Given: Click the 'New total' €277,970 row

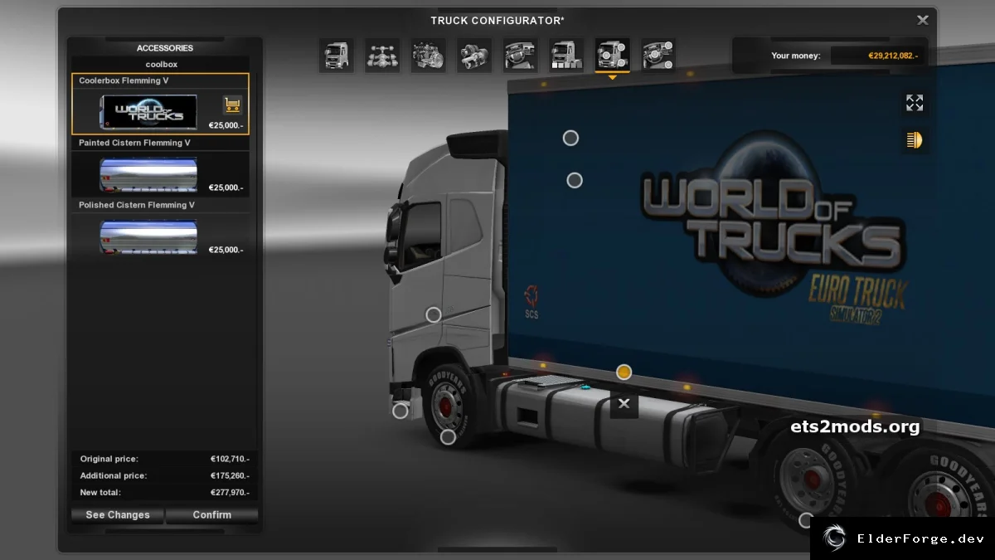Looking at the screenshot, I should point(164,492).
